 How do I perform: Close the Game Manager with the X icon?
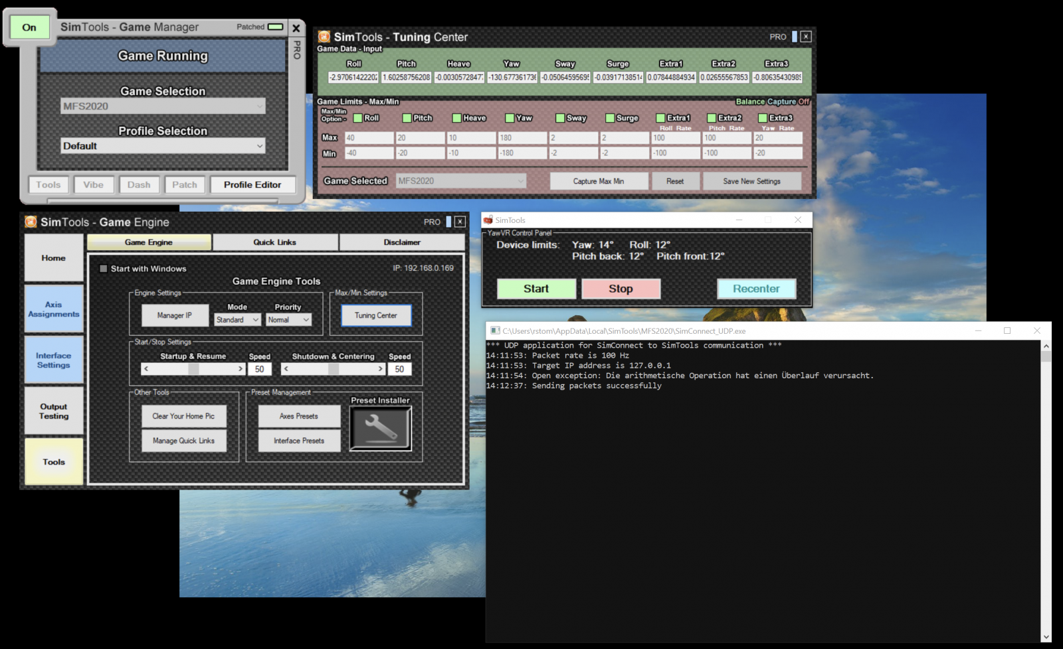point(296,28)
